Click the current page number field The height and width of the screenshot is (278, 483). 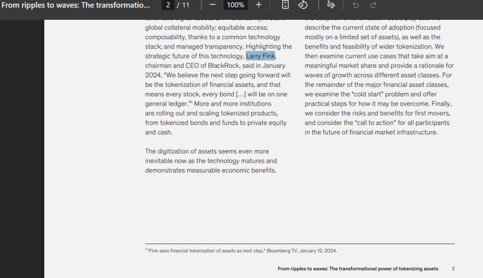point(167,5)
